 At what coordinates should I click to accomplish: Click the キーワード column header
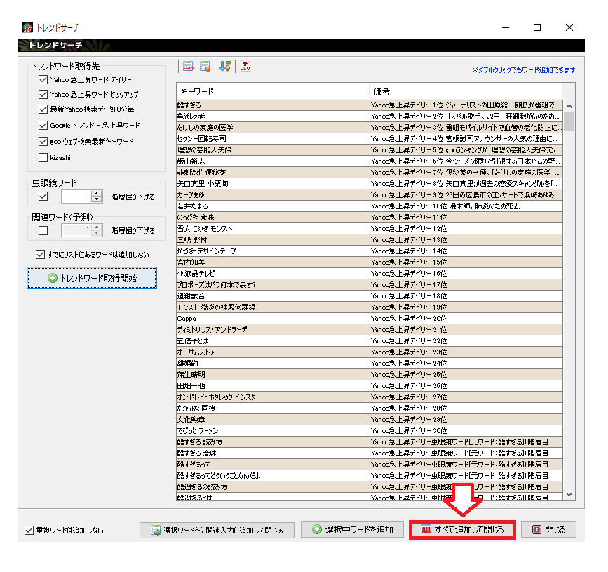(273, 91)
